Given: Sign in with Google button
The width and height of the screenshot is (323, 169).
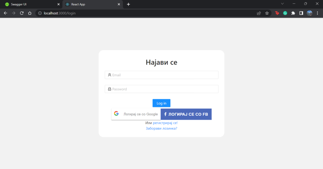Looking at the screenshot, I should 136,114.
